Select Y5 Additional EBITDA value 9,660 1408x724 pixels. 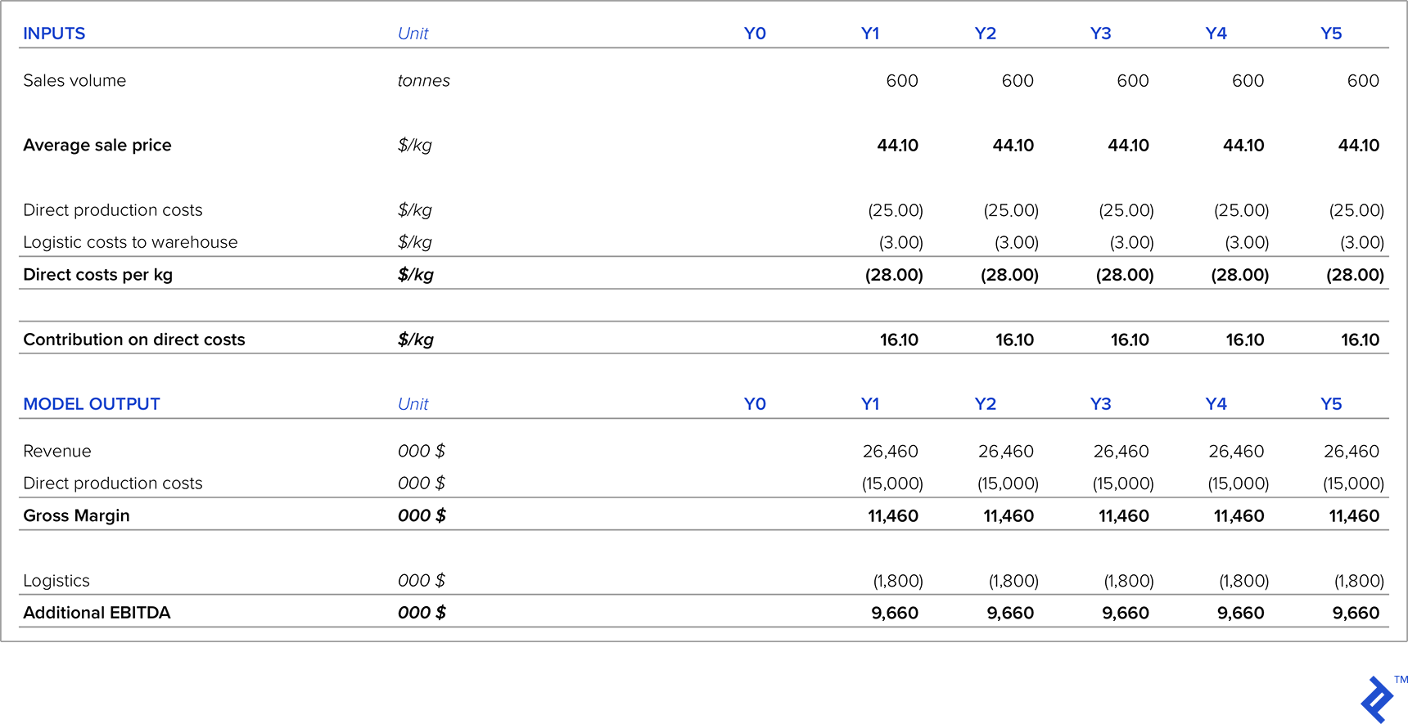(1355, 614)
